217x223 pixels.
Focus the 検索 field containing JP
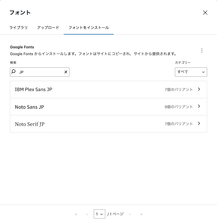[40, 72]
